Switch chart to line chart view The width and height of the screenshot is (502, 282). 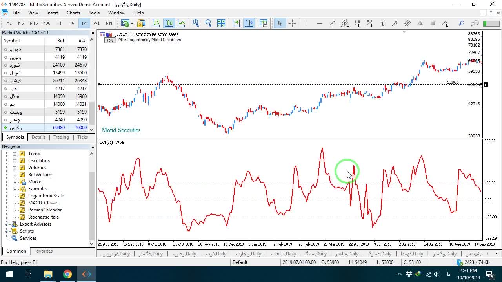tap(182, 23)
